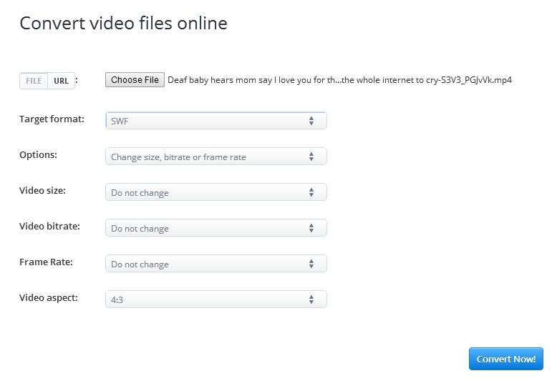
Task: Click the 'Video bitrate:' label
Action: coord(49,226)
